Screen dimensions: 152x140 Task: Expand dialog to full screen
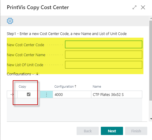[135, 7]
